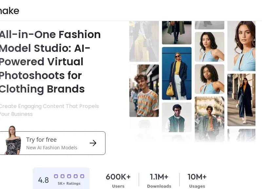Click the first rating star icon
Screen dimensions: 262x189
pos(56,176)
